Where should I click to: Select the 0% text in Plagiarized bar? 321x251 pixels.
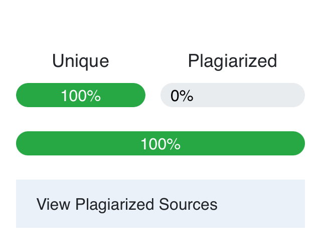[x=182, y=96]
